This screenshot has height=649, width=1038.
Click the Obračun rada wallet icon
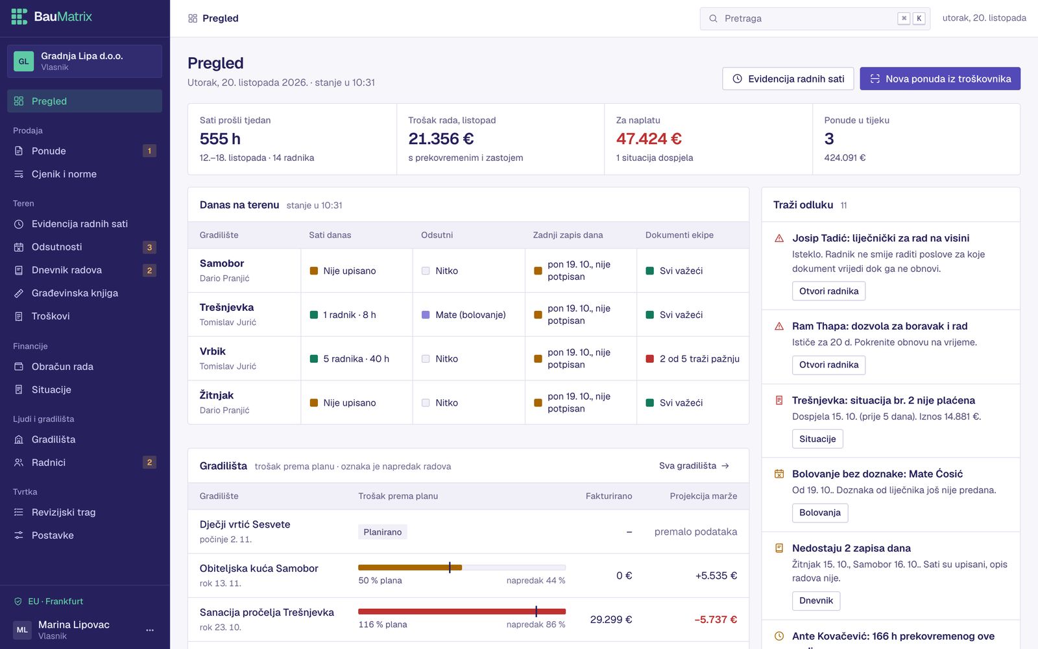coord(19,367)
